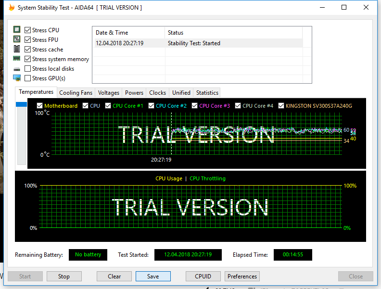Click the 20:27:19 graph time marker
Image resolution: width=381 pixels, height=289 pixels.
tap(161, 160)
